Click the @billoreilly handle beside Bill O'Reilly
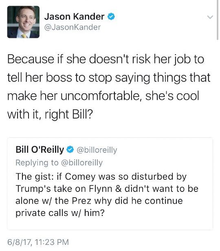This screenshot has height=251, width=220. point(97,150)
